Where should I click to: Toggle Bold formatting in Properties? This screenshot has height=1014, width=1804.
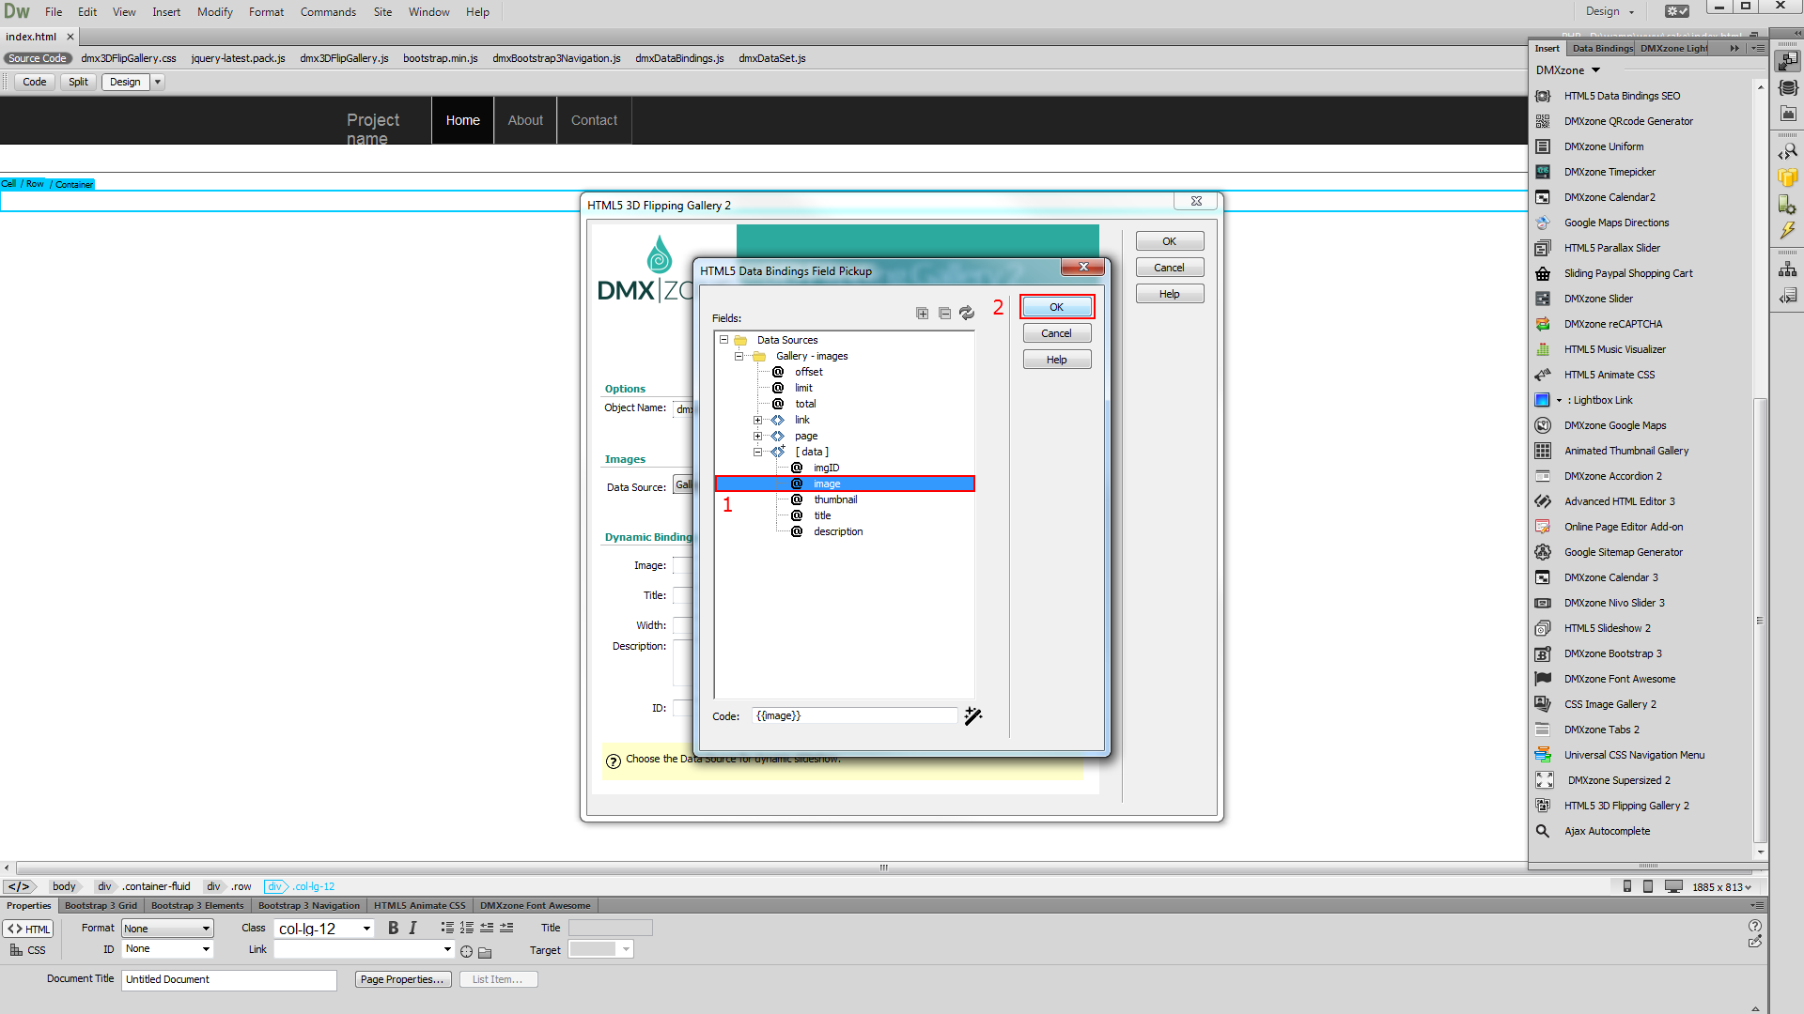coord(393,929)
